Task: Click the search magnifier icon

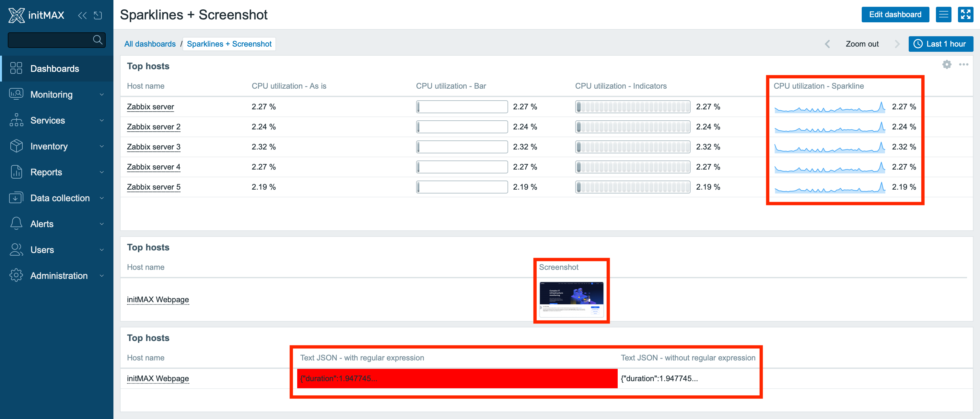Action: [98, 39]
